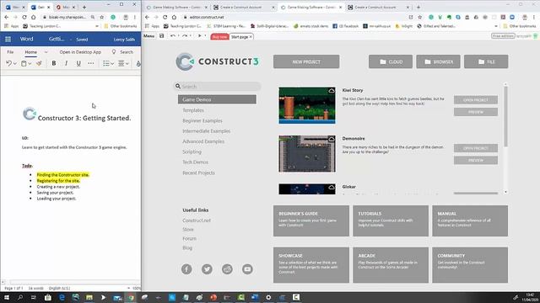Click the paragraph alignment icon
Screen dimensions: 540x303
point(121,63)
